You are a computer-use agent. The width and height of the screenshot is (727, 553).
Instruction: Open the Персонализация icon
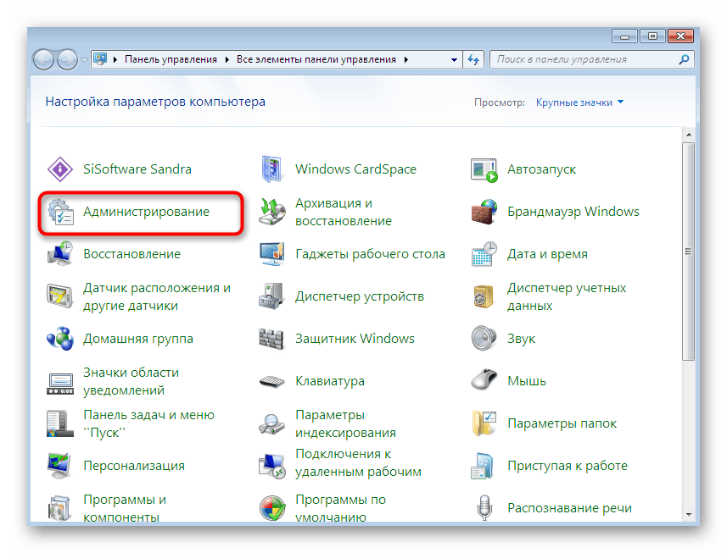[60, 466]
